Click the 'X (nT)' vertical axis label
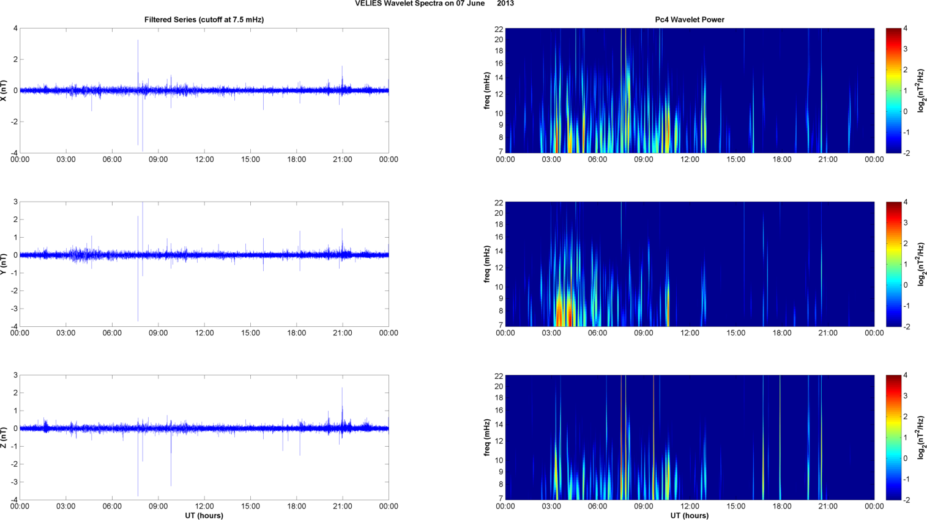The width and height of the screenshot is (927, 520). [x=4, y=90]
